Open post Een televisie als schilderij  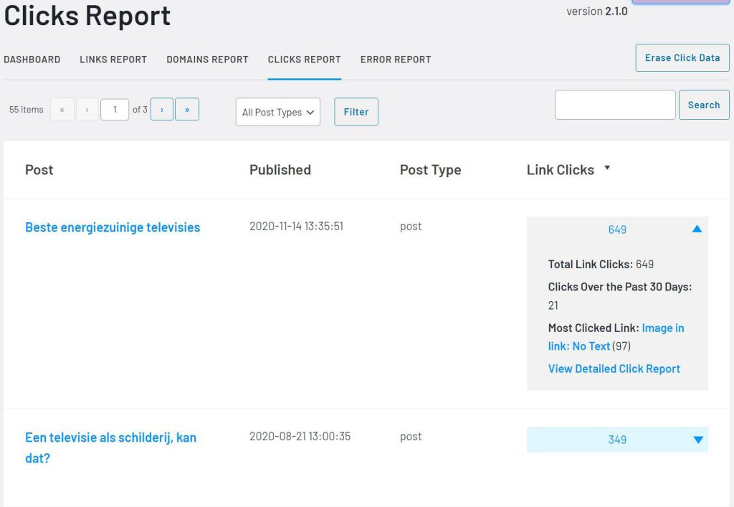point(111,447)
